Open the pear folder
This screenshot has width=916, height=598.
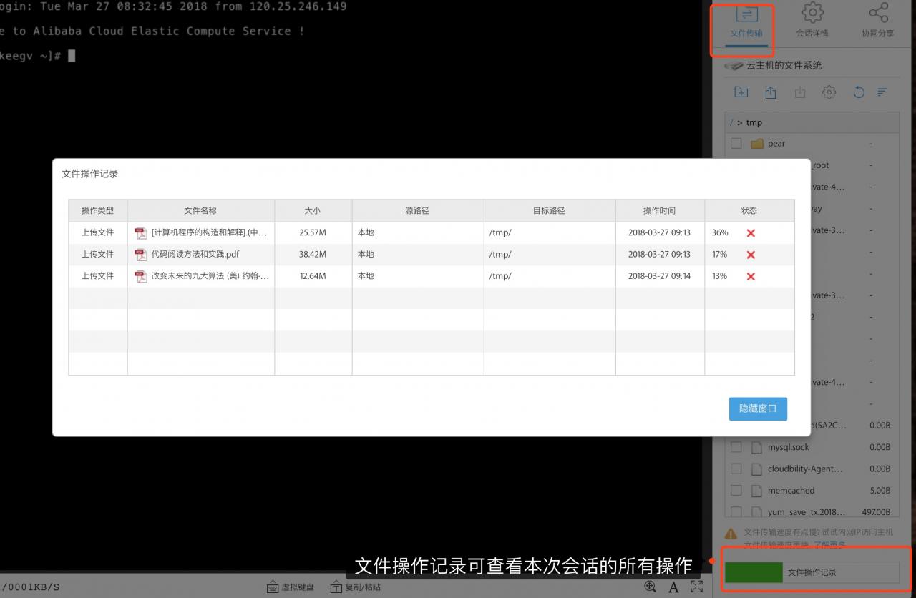pyautogui.click(x=776, y=144)
